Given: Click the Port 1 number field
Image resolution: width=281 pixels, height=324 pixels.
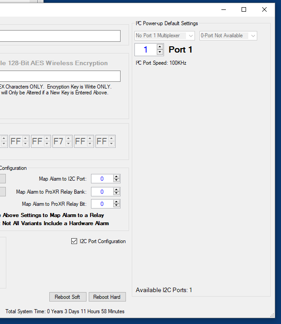Looking at the screenshot, I should point(145,49).
